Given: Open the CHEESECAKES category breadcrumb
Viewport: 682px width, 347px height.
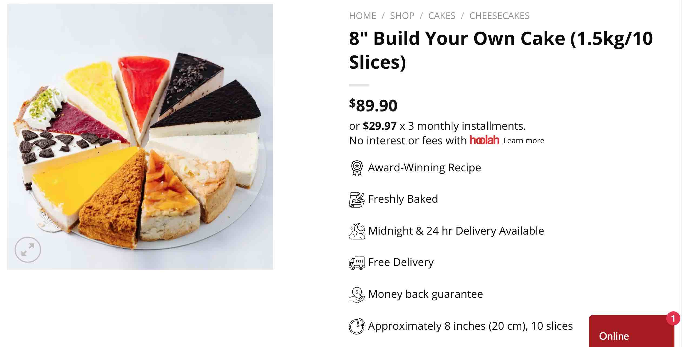Looking at the screenshot, I should (499, 16).
